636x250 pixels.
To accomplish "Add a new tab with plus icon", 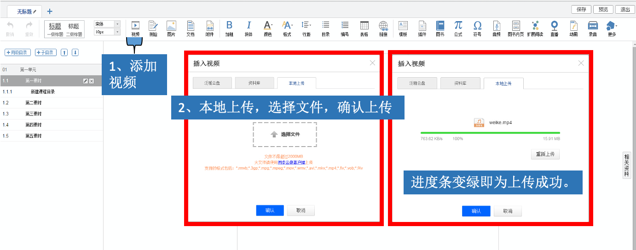I will (50, 11).
